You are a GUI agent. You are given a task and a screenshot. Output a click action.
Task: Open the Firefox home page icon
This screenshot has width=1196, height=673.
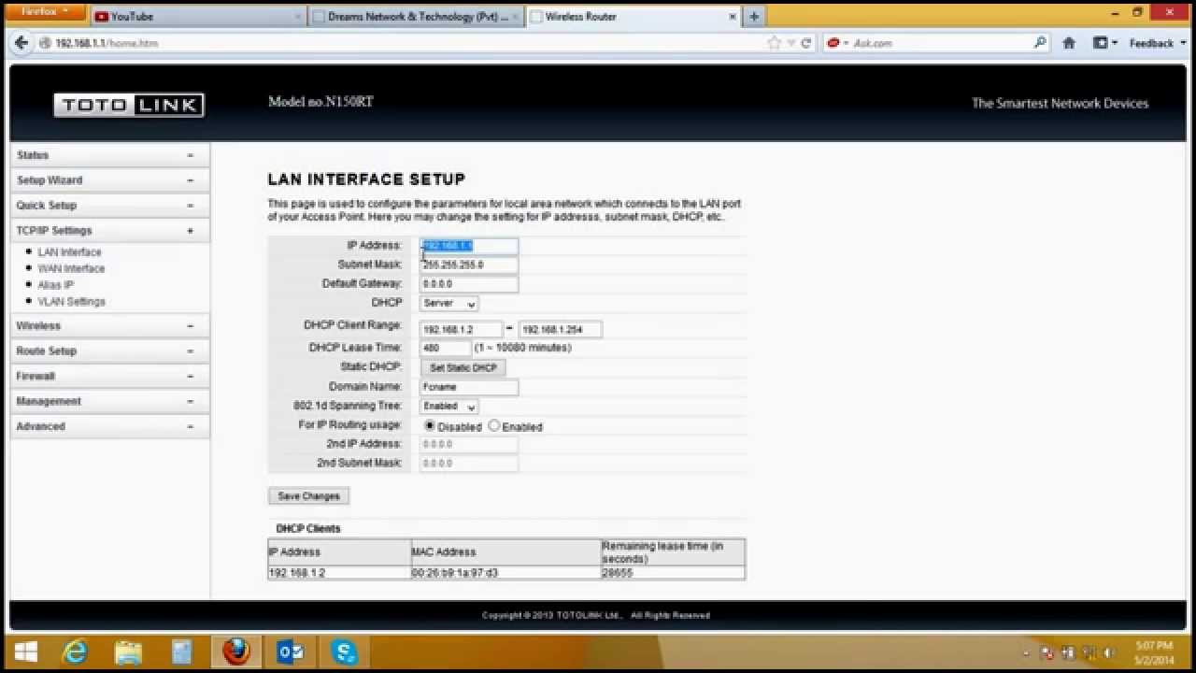click(x=1069, y=43)
